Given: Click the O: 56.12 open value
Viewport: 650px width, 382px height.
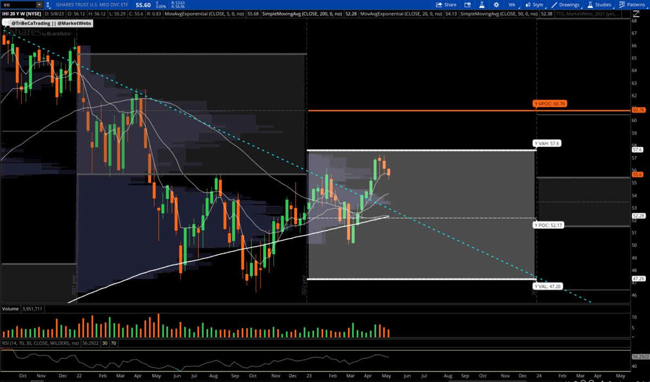Looking at the screenshot, I should (x=76, y=14).
